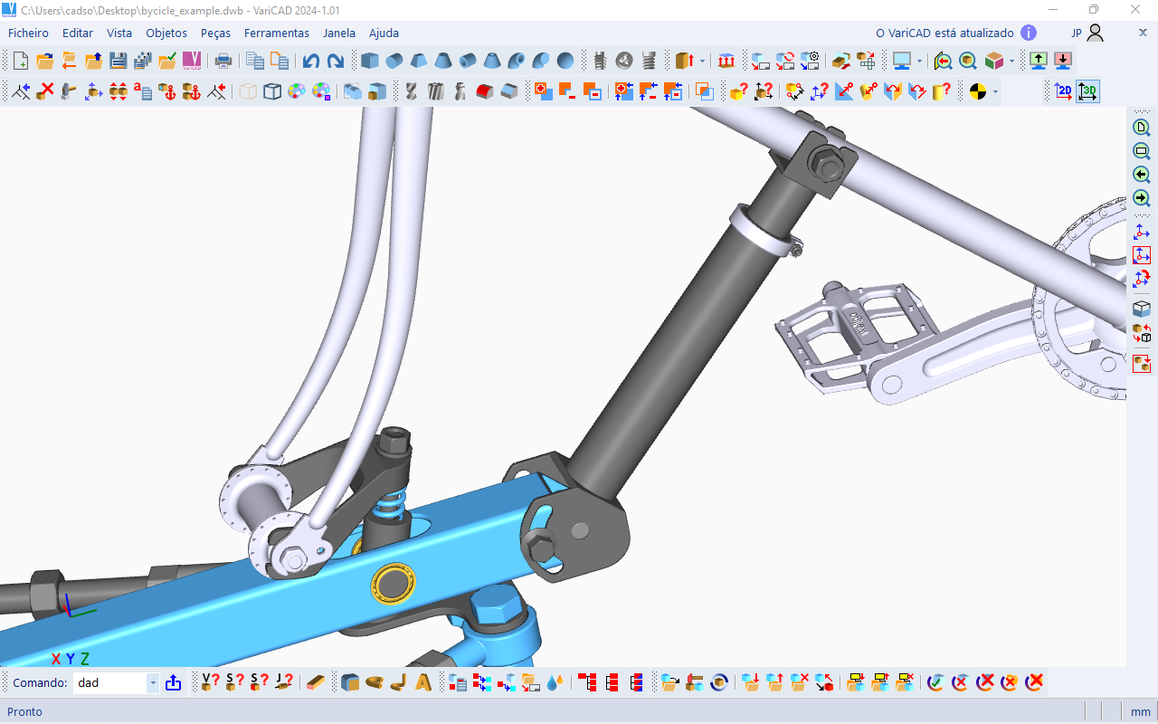Click the Save file icon
1158x724 pixels.
click(x=118, y=61)
